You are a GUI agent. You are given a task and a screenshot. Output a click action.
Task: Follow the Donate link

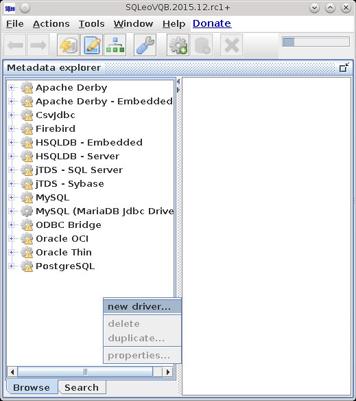[212, 23]
